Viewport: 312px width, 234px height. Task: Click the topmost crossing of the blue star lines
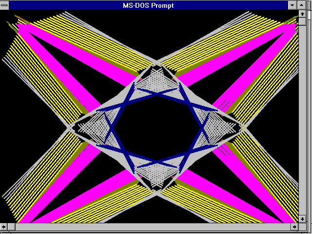pyautogui.click(x=157, y=94)
